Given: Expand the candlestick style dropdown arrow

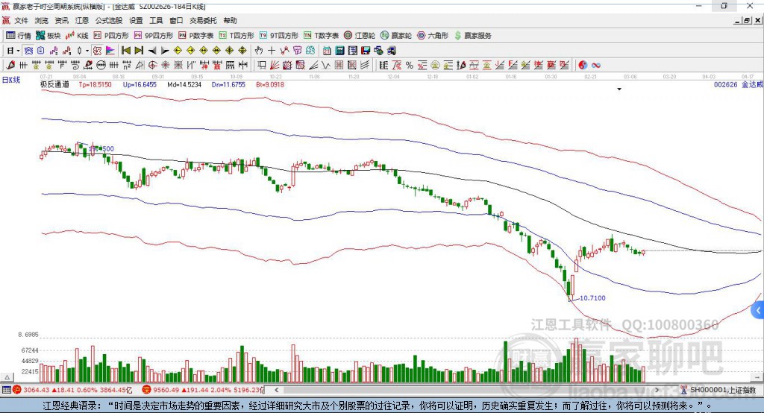Looking at the screenshot, I should [x=87, y=51].
